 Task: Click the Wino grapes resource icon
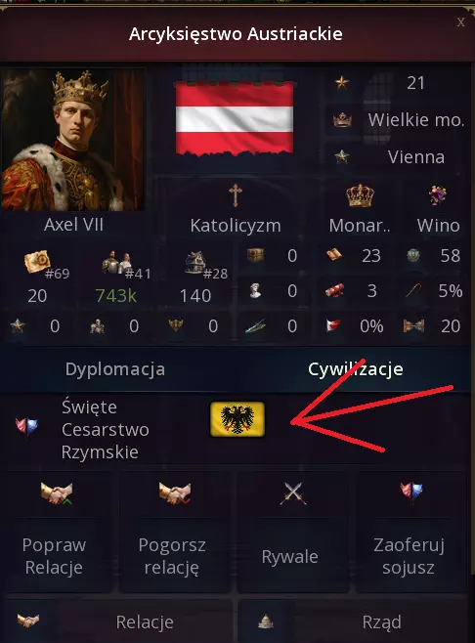(438, 195)
